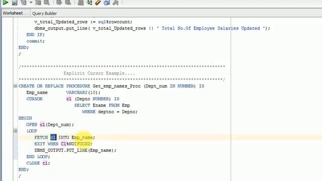322x181 pixels.
Task: Click the 'END LOOP;' line
Action: pos(38,157)
